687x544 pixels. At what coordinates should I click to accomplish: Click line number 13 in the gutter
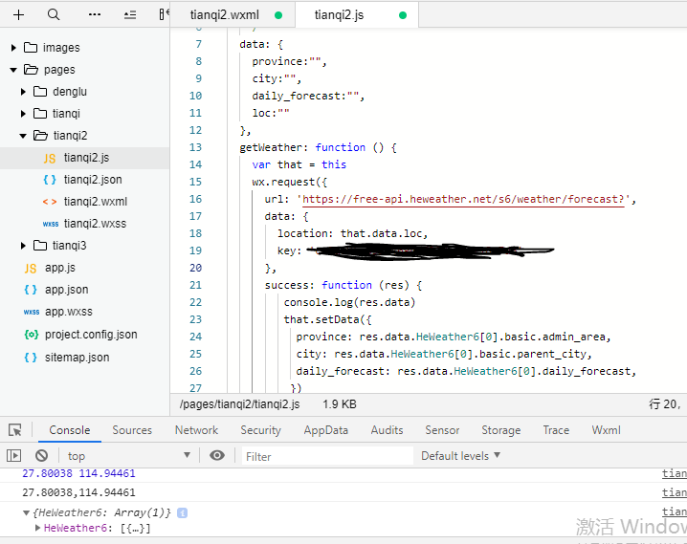pos(195,147)
